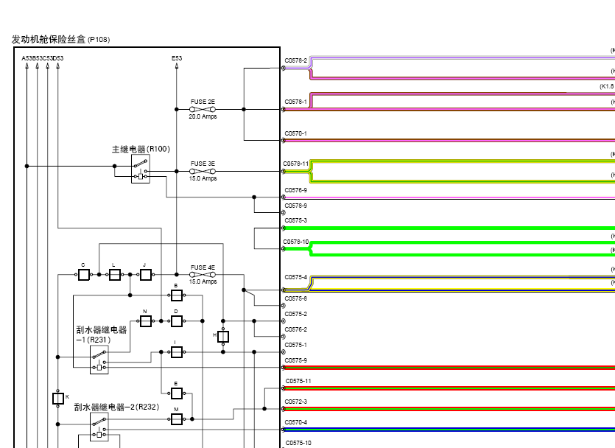Image resolution: width=615 pixels, height=448 pixels.
Task: Click the E53 arrow terminal
Action: coord(177,66)
